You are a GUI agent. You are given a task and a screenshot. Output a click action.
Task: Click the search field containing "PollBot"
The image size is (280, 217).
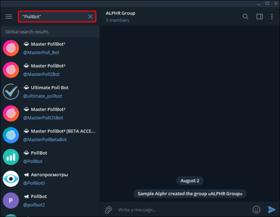pos(53,17)
